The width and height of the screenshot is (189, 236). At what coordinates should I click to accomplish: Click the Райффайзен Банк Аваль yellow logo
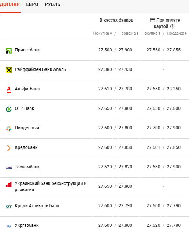(9, 70)
